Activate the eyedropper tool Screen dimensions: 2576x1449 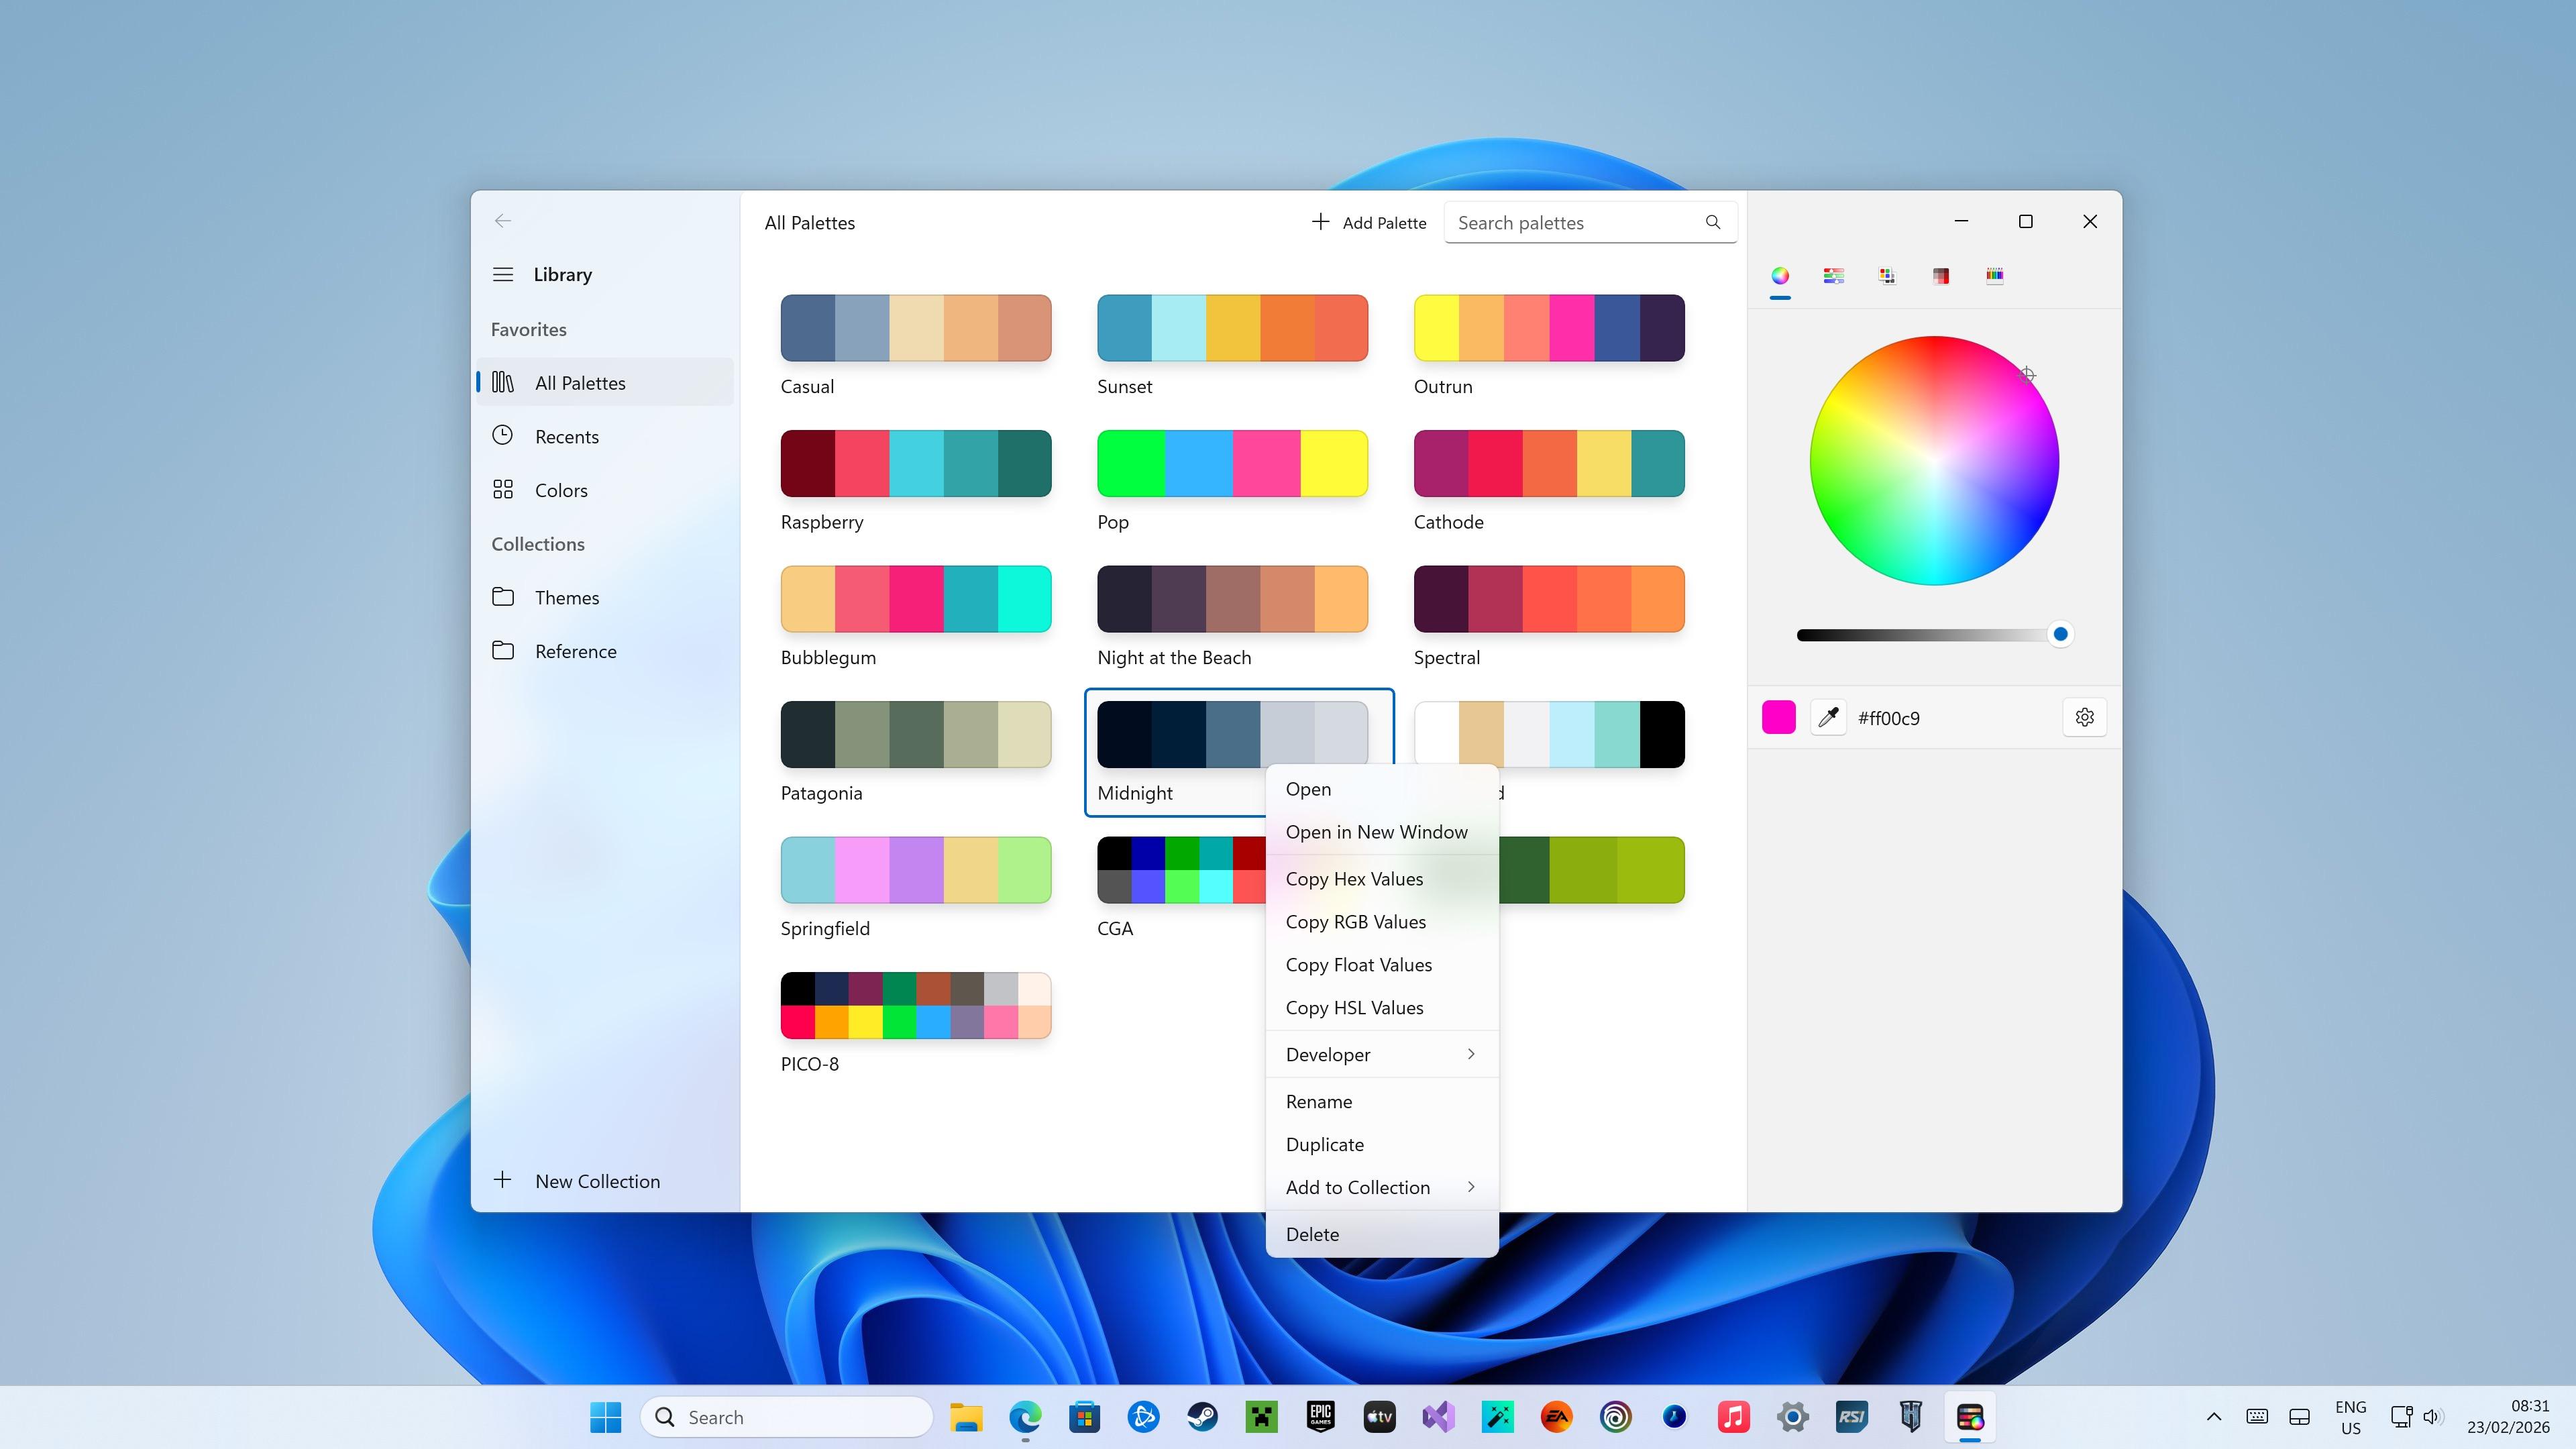coord(1828,717)
